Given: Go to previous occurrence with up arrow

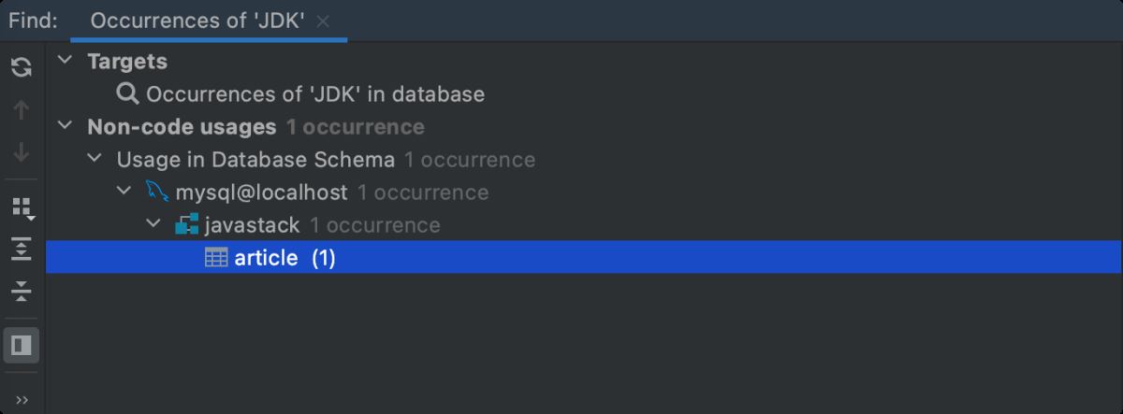Looking at the screenshot, I should pyautogui.click(x=22, y=110).
